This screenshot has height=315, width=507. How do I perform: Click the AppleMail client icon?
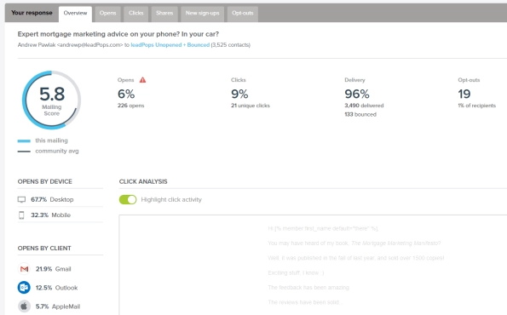pyautogui.click(x=24, y=306)
